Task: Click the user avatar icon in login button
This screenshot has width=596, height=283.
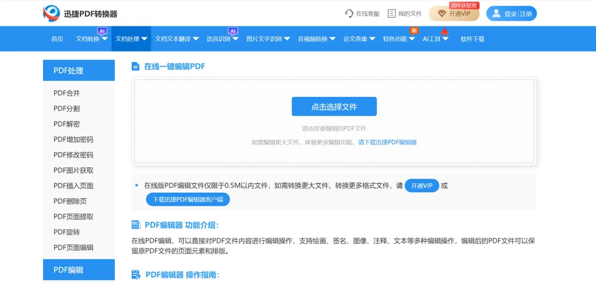Action: [496, 14]
